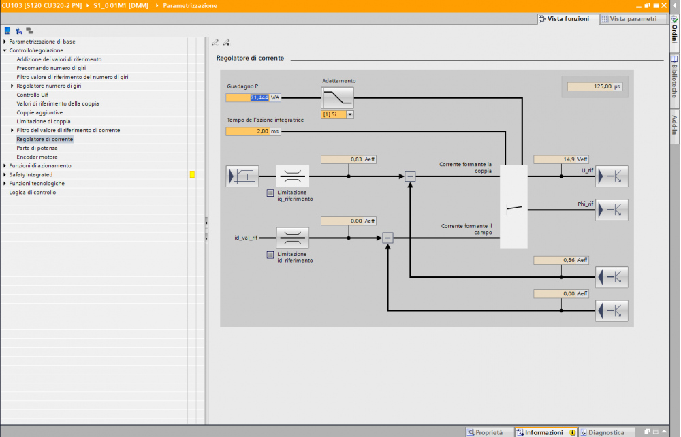This screenshot has width=681, height=437.
Task: Click the Guadagno P value field
Action: [253, 97]
